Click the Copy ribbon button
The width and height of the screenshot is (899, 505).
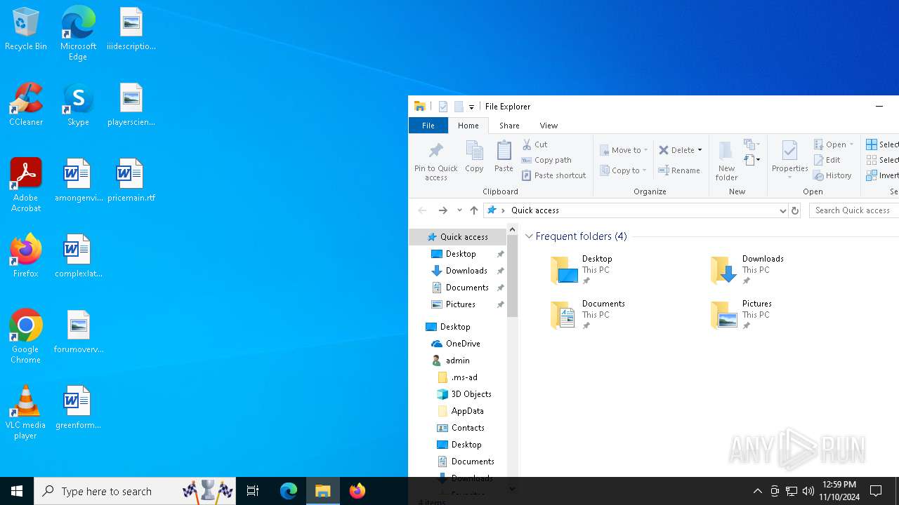click(x=474, y=156)
